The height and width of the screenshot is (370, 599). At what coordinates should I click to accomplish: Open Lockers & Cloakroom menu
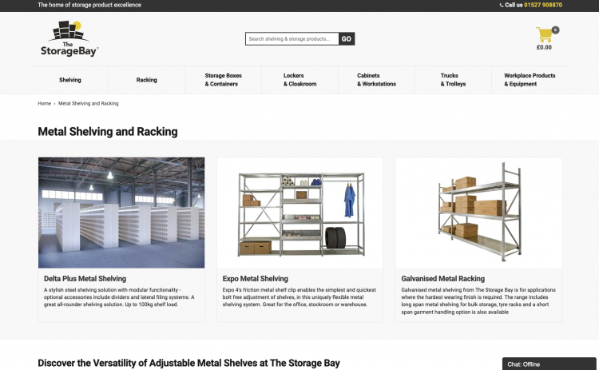pos(299,80)
